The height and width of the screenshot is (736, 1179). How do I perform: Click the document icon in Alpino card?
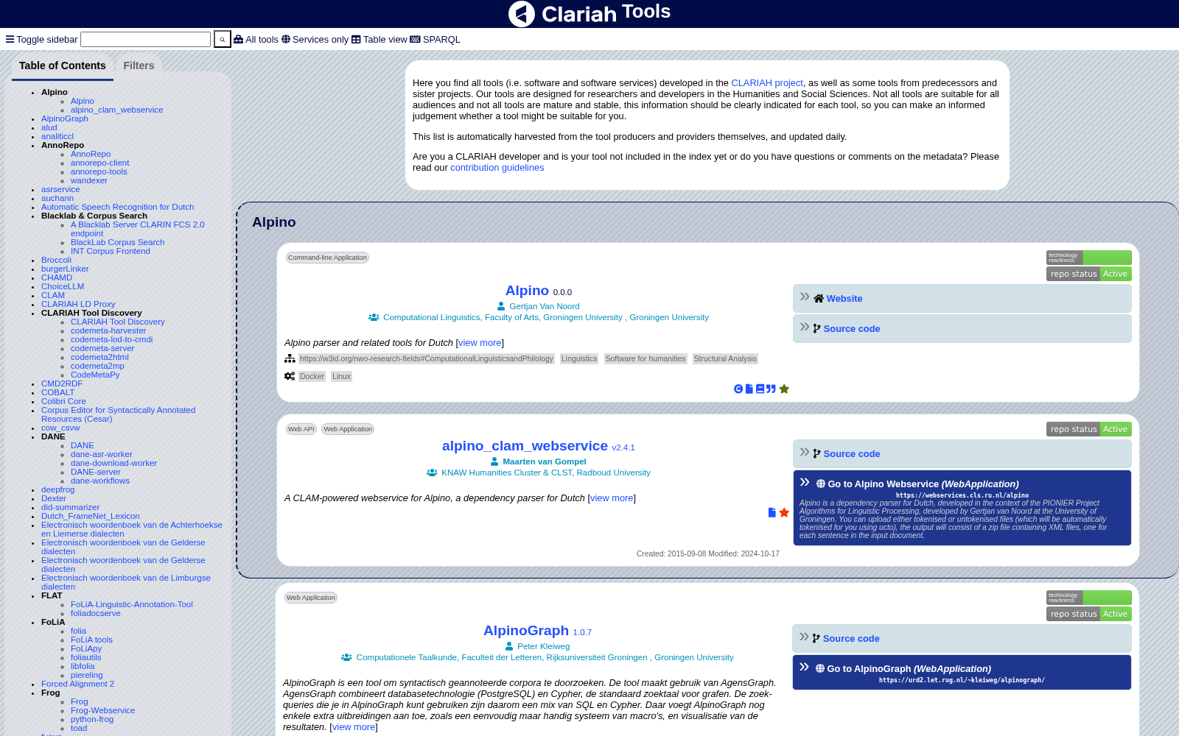click(x=749, y=389)
